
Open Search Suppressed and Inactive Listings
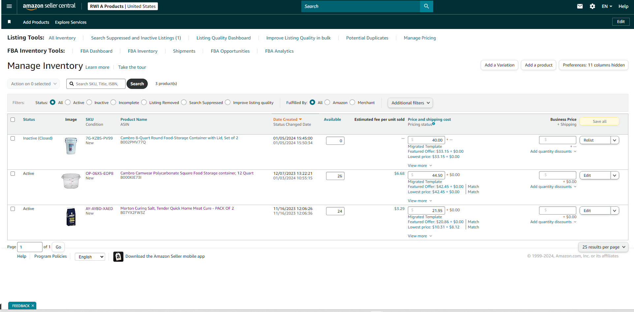tap(136, 38)
